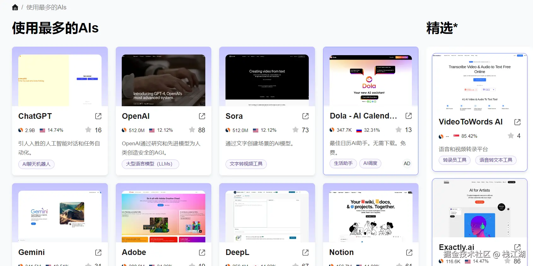Click the star icon on Dola card
Viewport: 533px width, 266px height.
click(399, 130)
